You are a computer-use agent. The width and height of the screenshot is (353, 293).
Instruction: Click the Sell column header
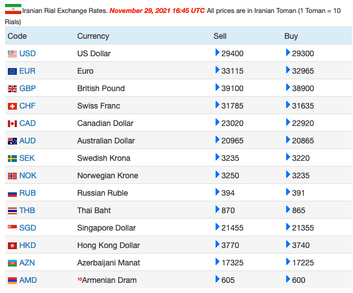220,36
